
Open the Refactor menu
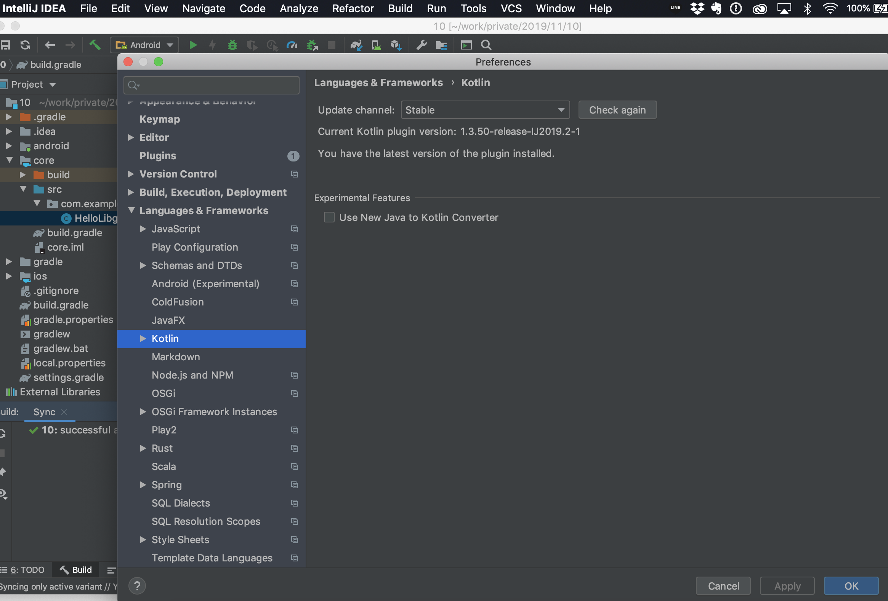(353, 8)
